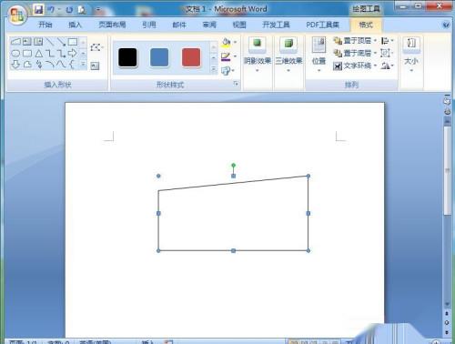Open the Customize Quick Access Toolbar dropdown
The width and height of the screenshot is (455, 344).
pos(97,10)
